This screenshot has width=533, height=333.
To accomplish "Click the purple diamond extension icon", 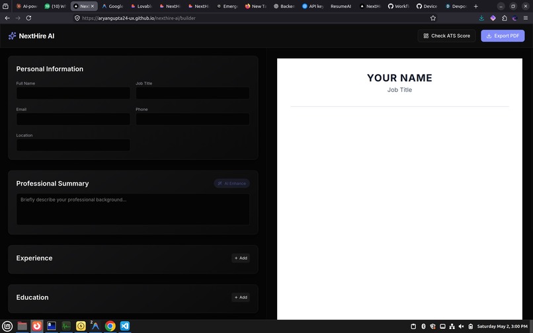I will coord(493,18).
